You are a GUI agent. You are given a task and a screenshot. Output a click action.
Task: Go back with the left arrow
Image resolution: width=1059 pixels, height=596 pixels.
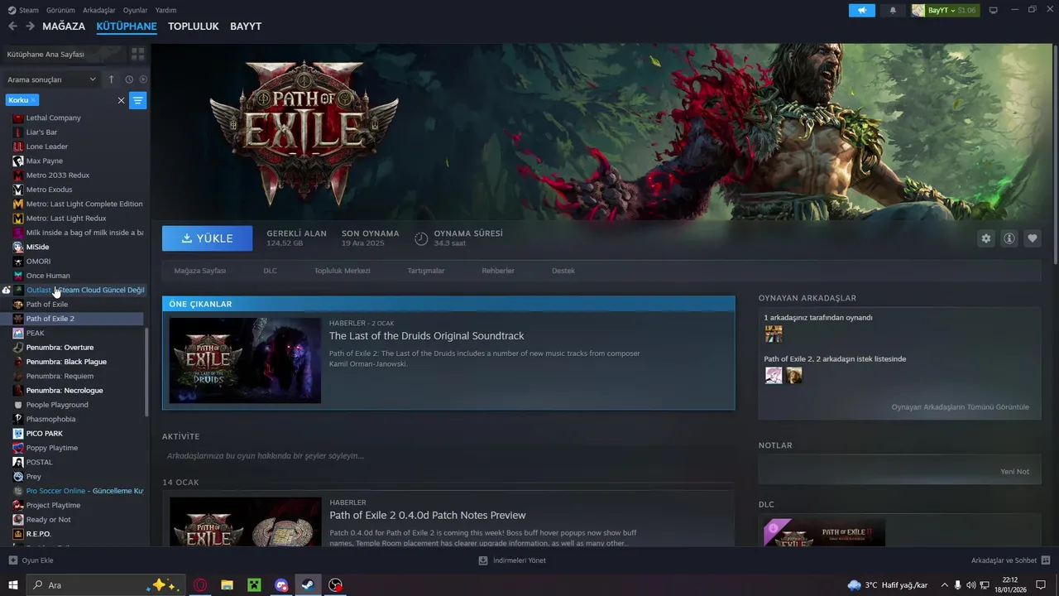click(12, 26)
